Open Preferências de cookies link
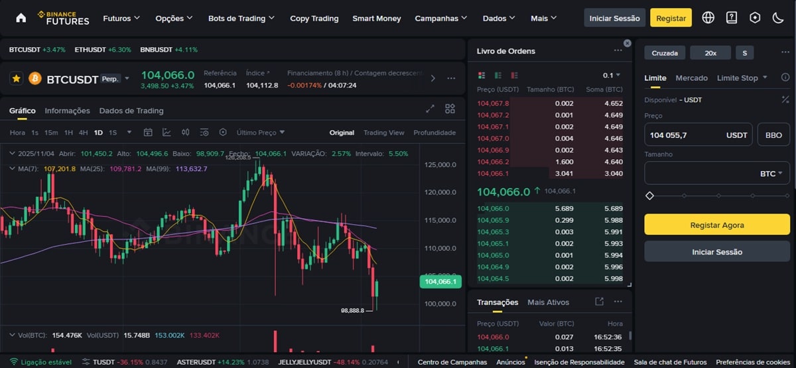 coord(752,362)
